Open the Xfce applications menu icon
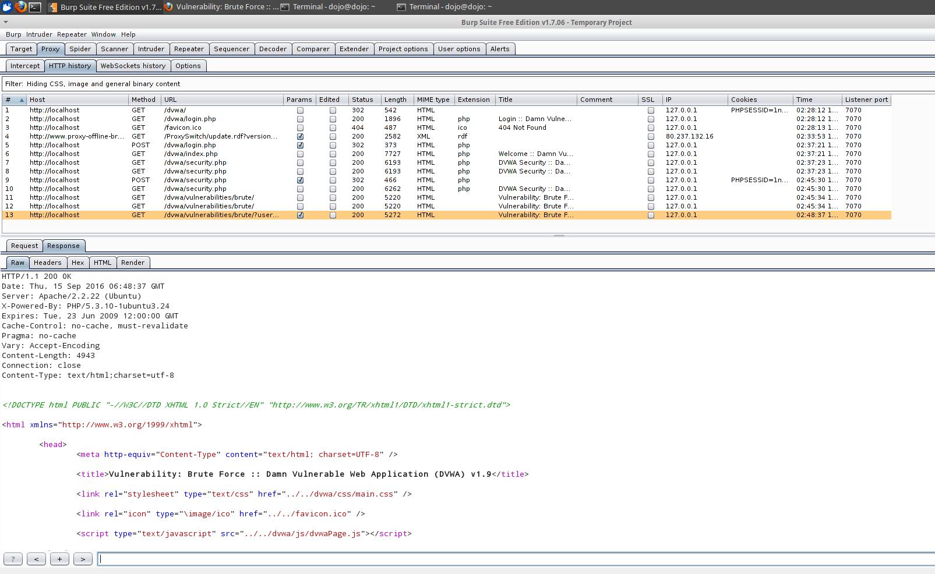The width and height of the screenshot is (935, 574). coord(7,7)
